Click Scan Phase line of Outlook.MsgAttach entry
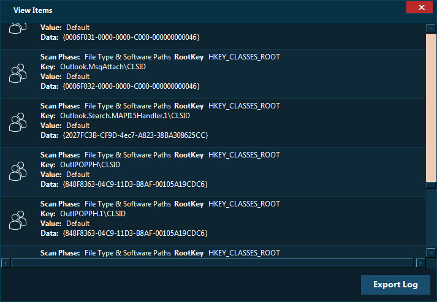The image size is (437, 302). pyautogui.click(x=160, y=57)
